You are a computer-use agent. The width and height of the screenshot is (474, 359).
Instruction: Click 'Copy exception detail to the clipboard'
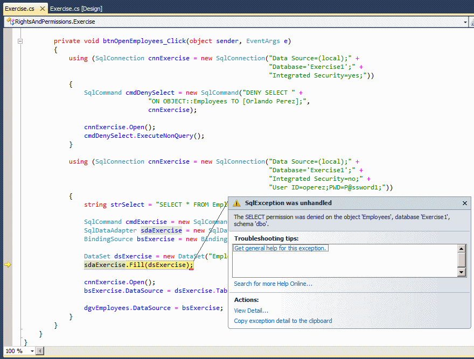[x=283, y=321]
